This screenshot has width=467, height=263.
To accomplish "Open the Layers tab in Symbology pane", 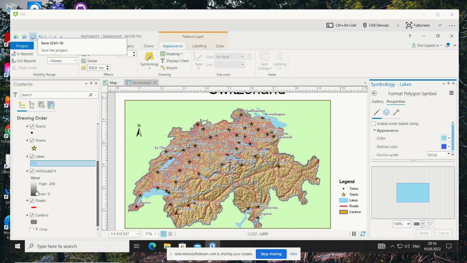I will (x=386, y=112).
